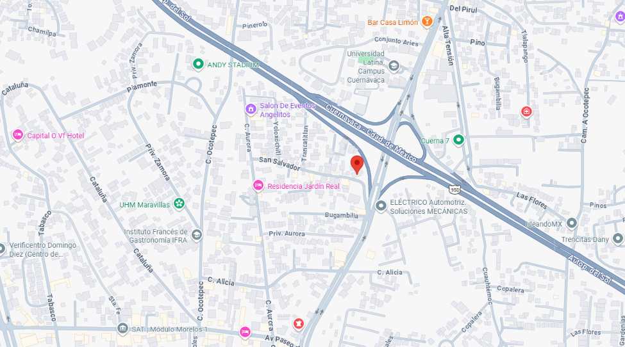Click the red location pin marker
The height and width of the screenshot is (347, 625).
[x=357, y=165]
